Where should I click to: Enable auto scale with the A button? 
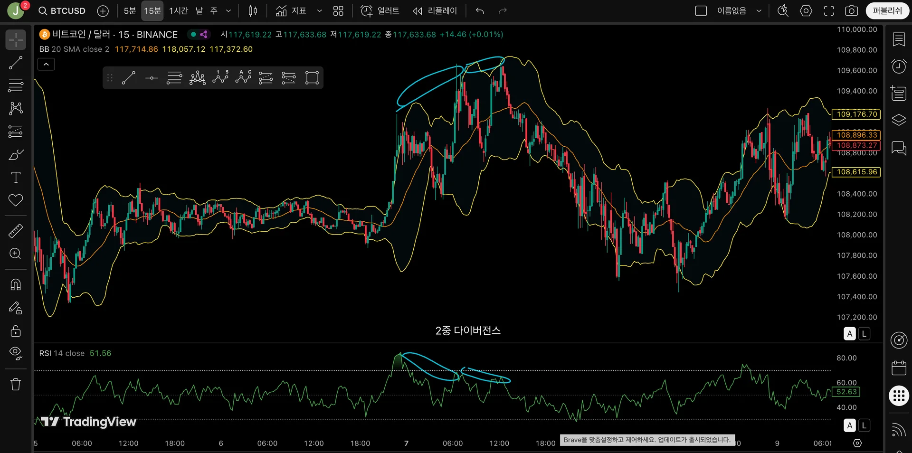point(850,334)
